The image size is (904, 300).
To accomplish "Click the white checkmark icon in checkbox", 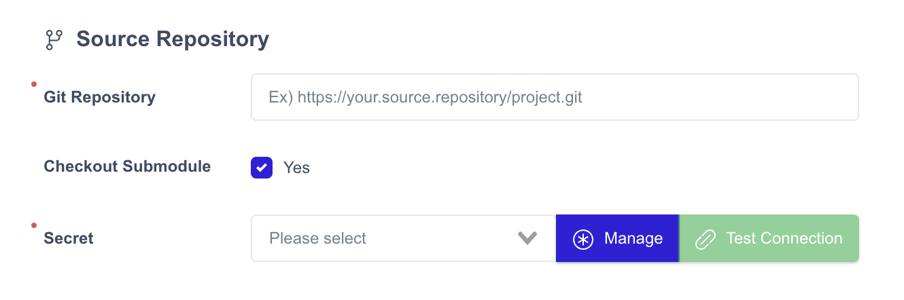I will coord(262,168).
